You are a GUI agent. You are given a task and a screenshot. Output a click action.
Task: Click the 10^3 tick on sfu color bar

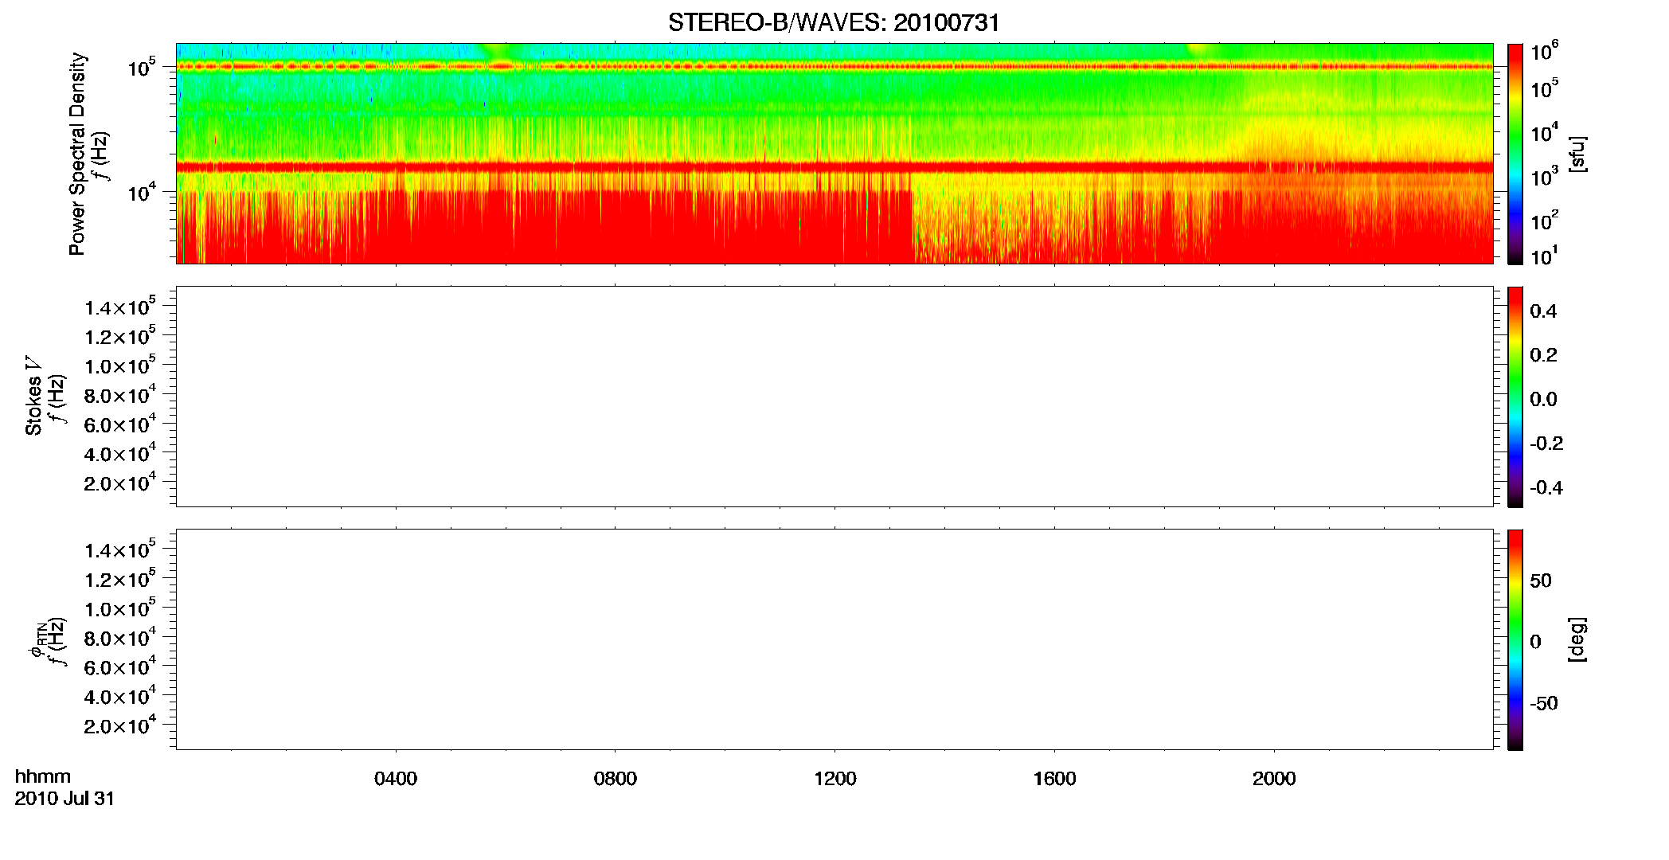tap(1544, 174)
